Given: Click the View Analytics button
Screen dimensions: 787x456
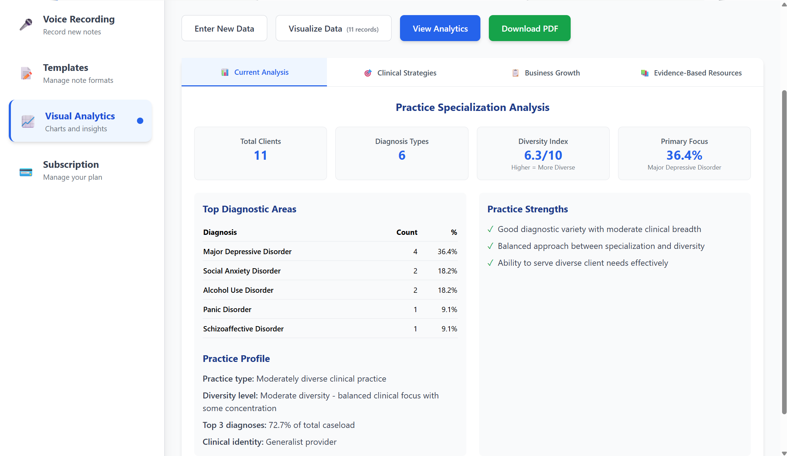Looking at the screenshot, I should coord(440,28).
